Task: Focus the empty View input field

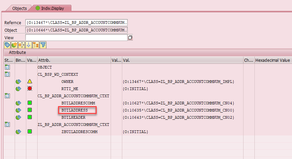Action: point(77,38)
